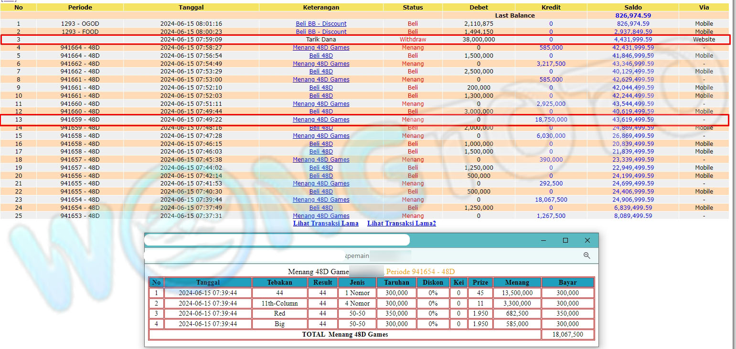Open Menang 48D Games link with kredit 6,030,000

[x=321, y=136]
